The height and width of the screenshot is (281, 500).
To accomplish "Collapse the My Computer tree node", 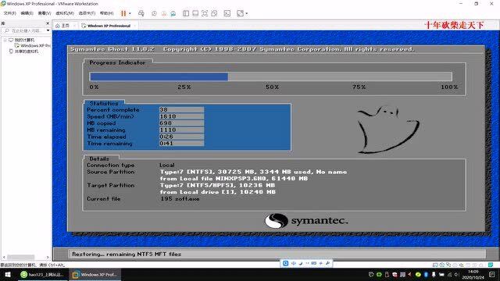I will [x=5, y=40].
